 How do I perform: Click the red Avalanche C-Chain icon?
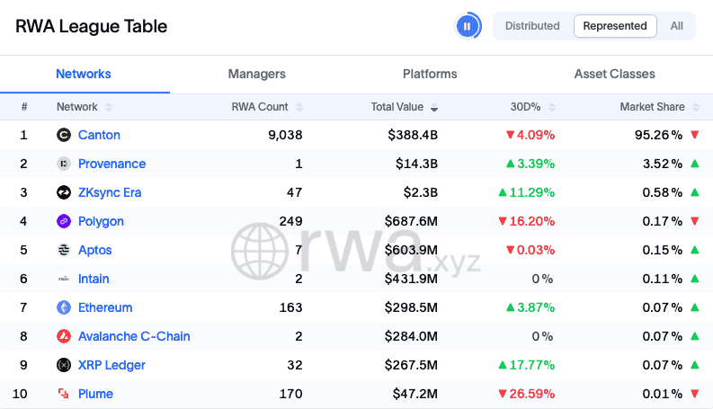pos(64,336)
